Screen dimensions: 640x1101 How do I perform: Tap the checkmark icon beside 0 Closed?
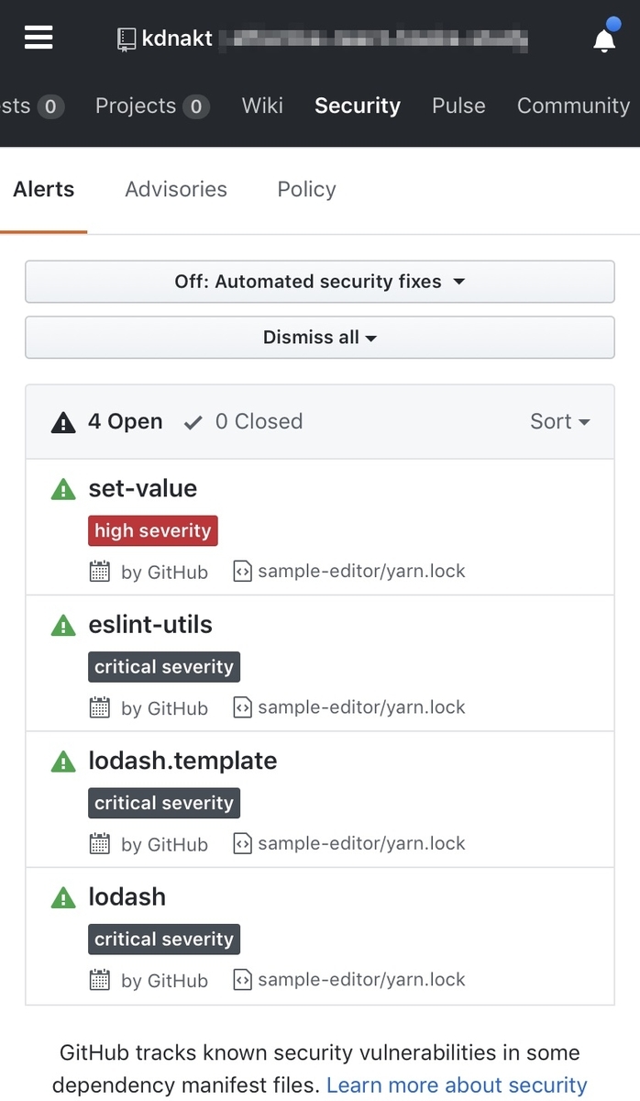coord(193,422)
